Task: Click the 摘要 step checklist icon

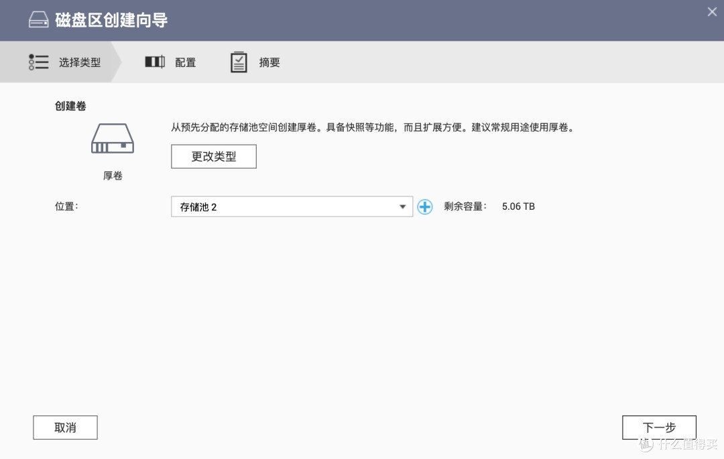Action: (x=239, y=62)
